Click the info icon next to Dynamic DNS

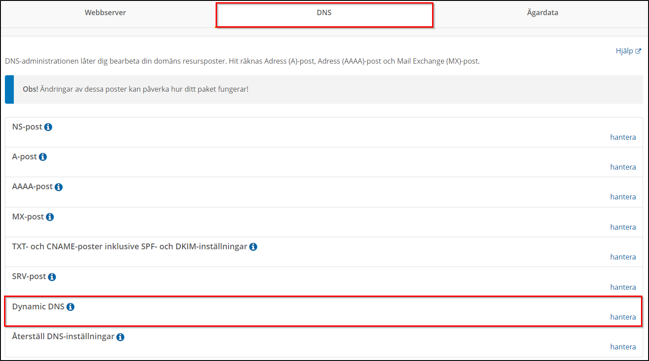point(70,307)
